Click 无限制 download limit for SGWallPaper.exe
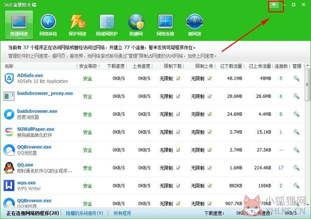This screenshot has height=219, width=311. [x=166, y=132]
